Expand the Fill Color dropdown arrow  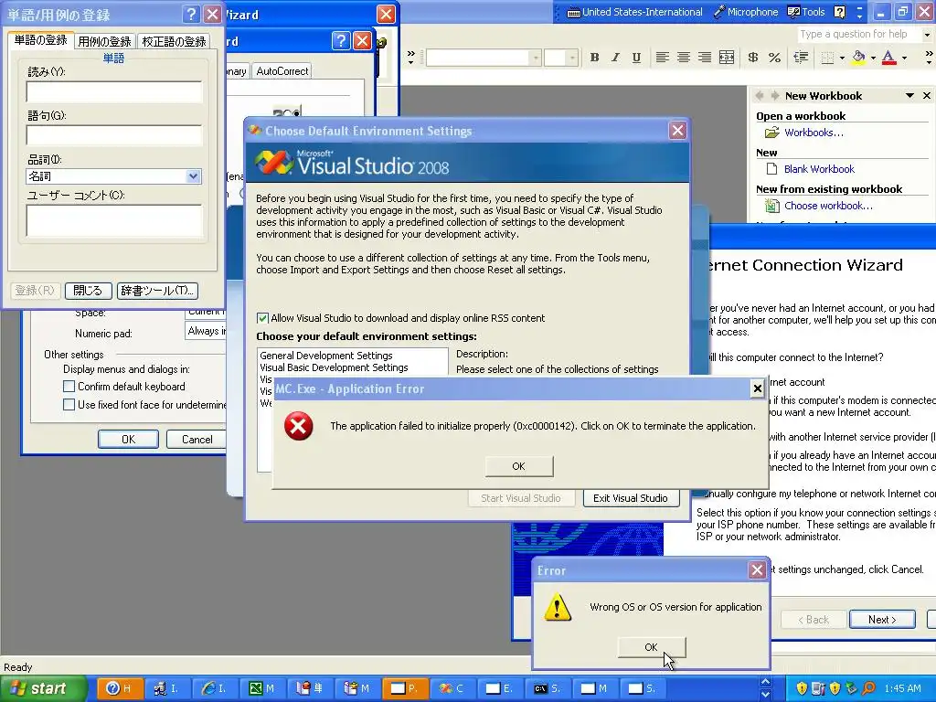(873, 58)
